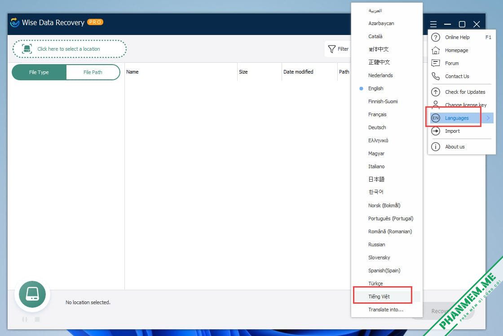The height and width of the screenshot is (336, 503).
Task: Sort by Size column header
Action: pyautogui.click(x=259, y=72)
